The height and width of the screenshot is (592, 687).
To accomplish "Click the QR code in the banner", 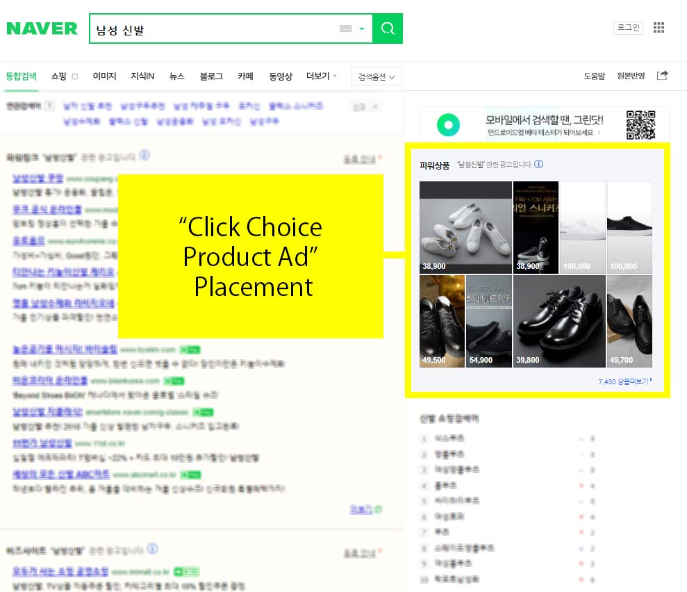I will [x=640, y=125].
